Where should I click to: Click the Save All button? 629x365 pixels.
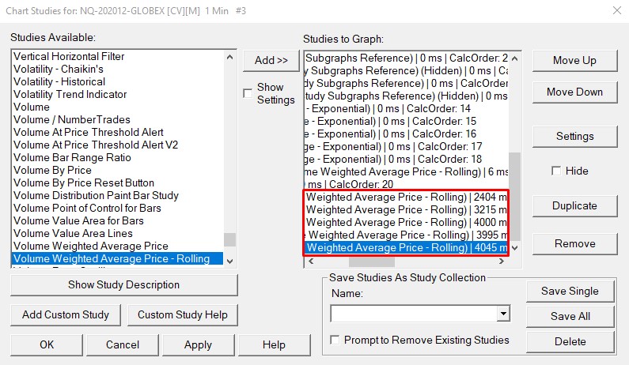click(570, 316)
